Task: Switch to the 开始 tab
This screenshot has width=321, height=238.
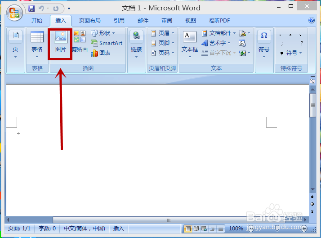Action: click(37, 21)
